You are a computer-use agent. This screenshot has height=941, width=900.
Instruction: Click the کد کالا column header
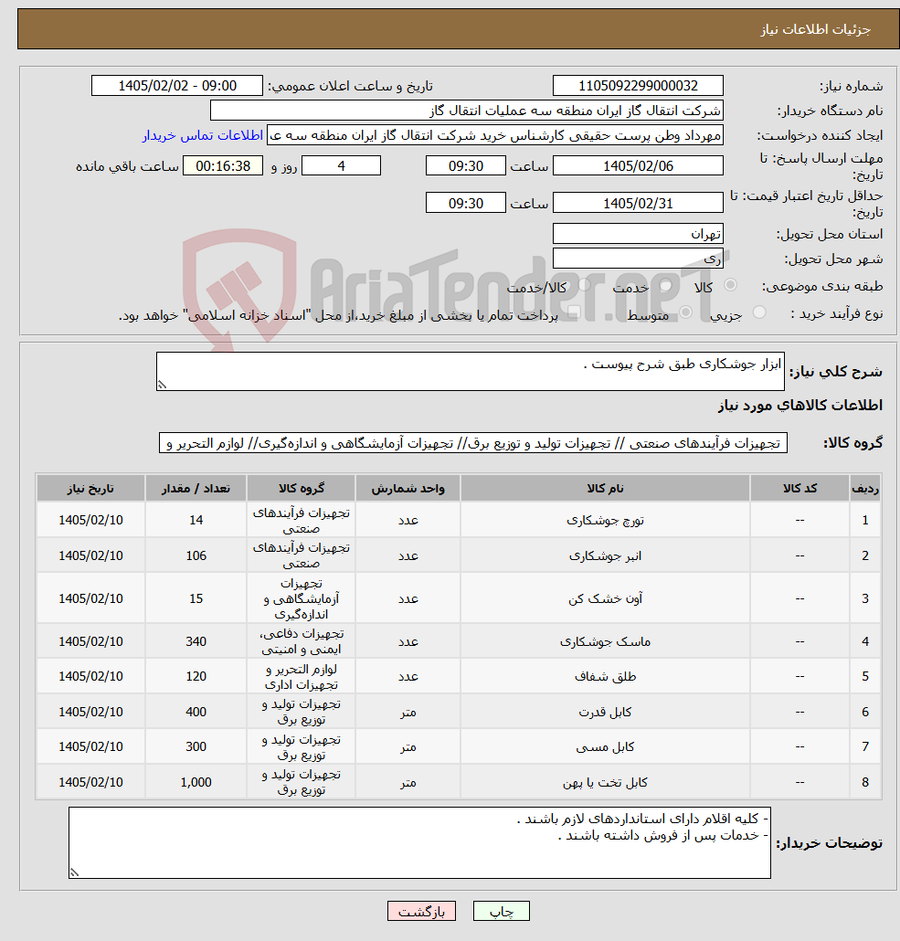(799, 489)
